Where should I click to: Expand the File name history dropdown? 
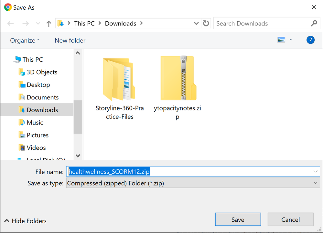click(316, 172)
